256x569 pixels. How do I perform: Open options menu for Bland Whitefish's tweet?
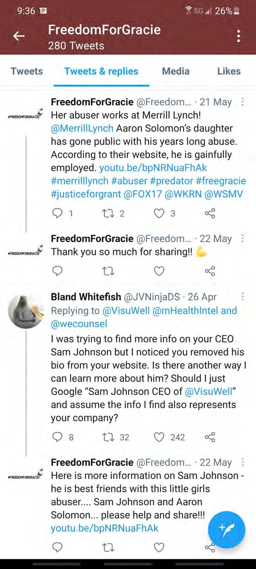[243, 297]
